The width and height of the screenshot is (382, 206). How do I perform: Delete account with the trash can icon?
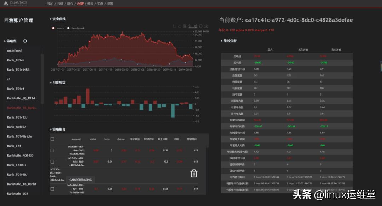coord(194,174)
